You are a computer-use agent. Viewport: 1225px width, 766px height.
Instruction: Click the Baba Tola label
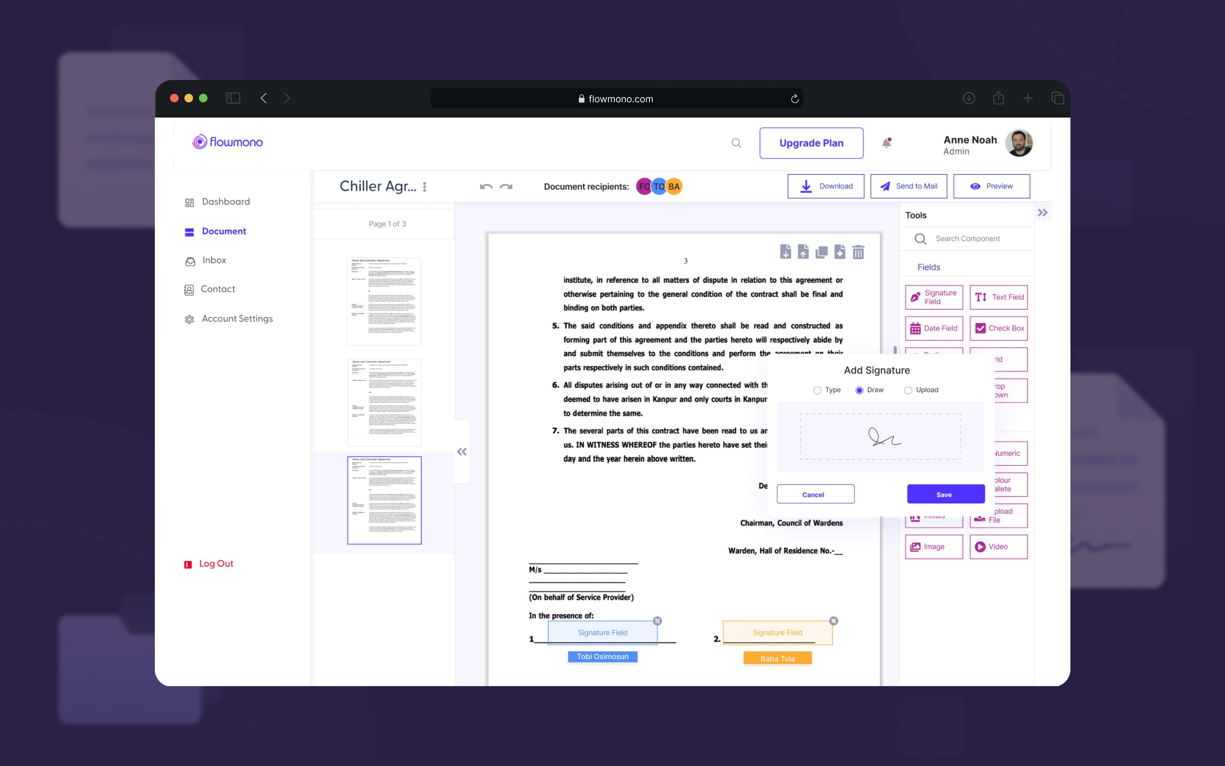(x=777, y=658)
